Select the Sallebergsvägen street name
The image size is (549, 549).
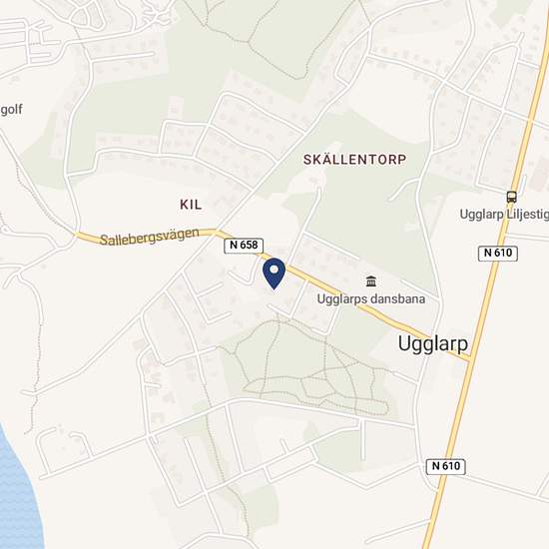pos(150,237)
